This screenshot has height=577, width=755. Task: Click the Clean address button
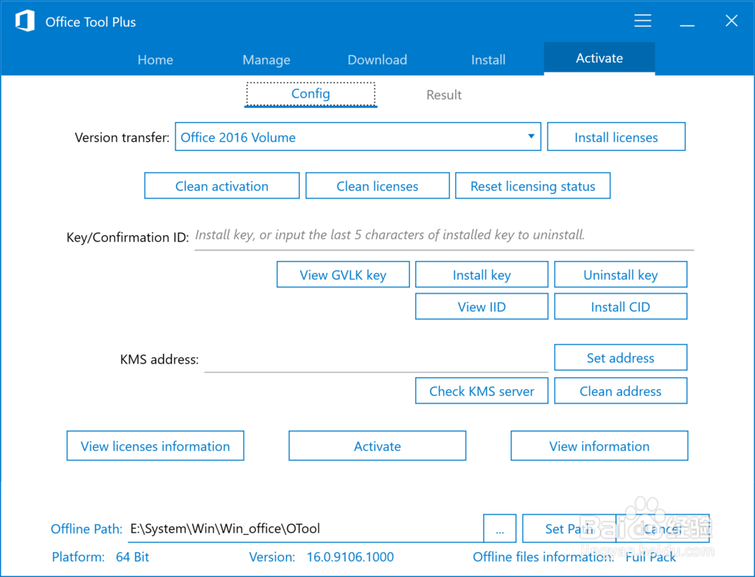point(621,391)
